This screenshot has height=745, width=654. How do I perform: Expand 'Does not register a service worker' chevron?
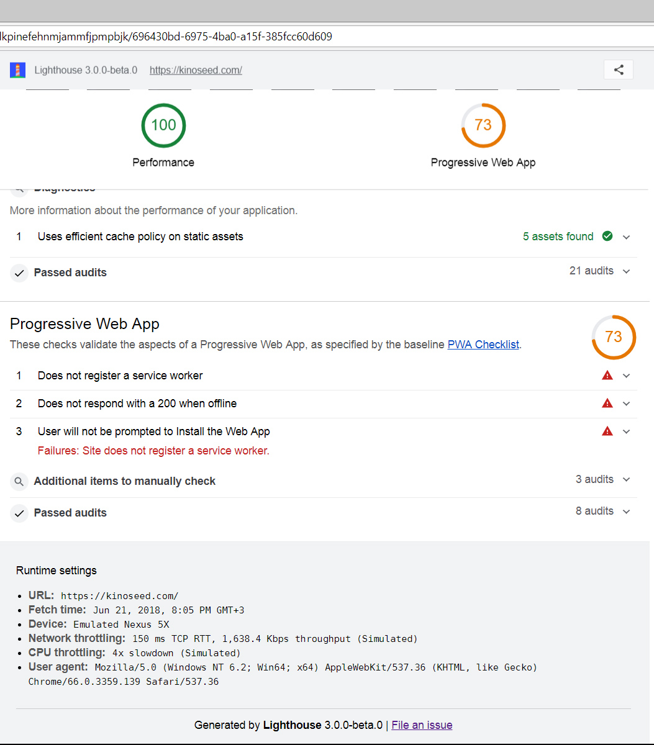pyautogui.click(x=626, y=376)
